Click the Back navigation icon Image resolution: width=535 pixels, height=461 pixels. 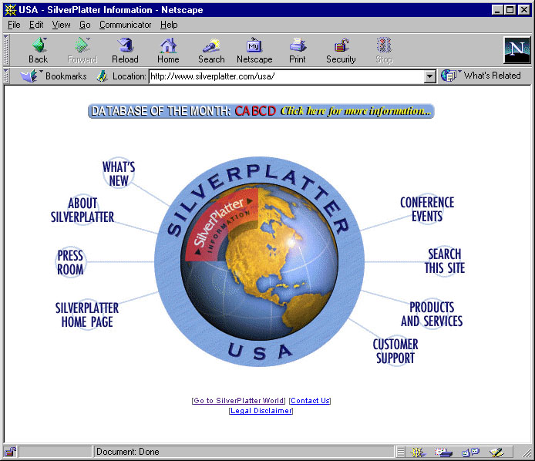[38, 49]
